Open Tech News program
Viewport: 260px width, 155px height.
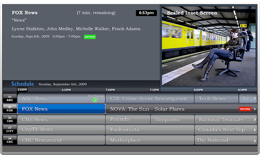click(x=216, y=98)
